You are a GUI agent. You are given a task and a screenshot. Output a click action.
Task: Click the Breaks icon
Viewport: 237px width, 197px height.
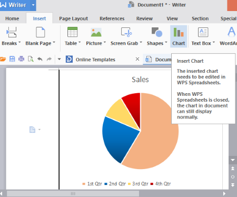tap(12, 32)
